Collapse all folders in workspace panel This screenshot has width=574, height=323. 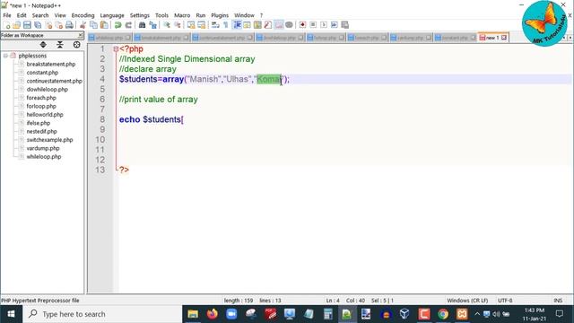tap(60, 45)
